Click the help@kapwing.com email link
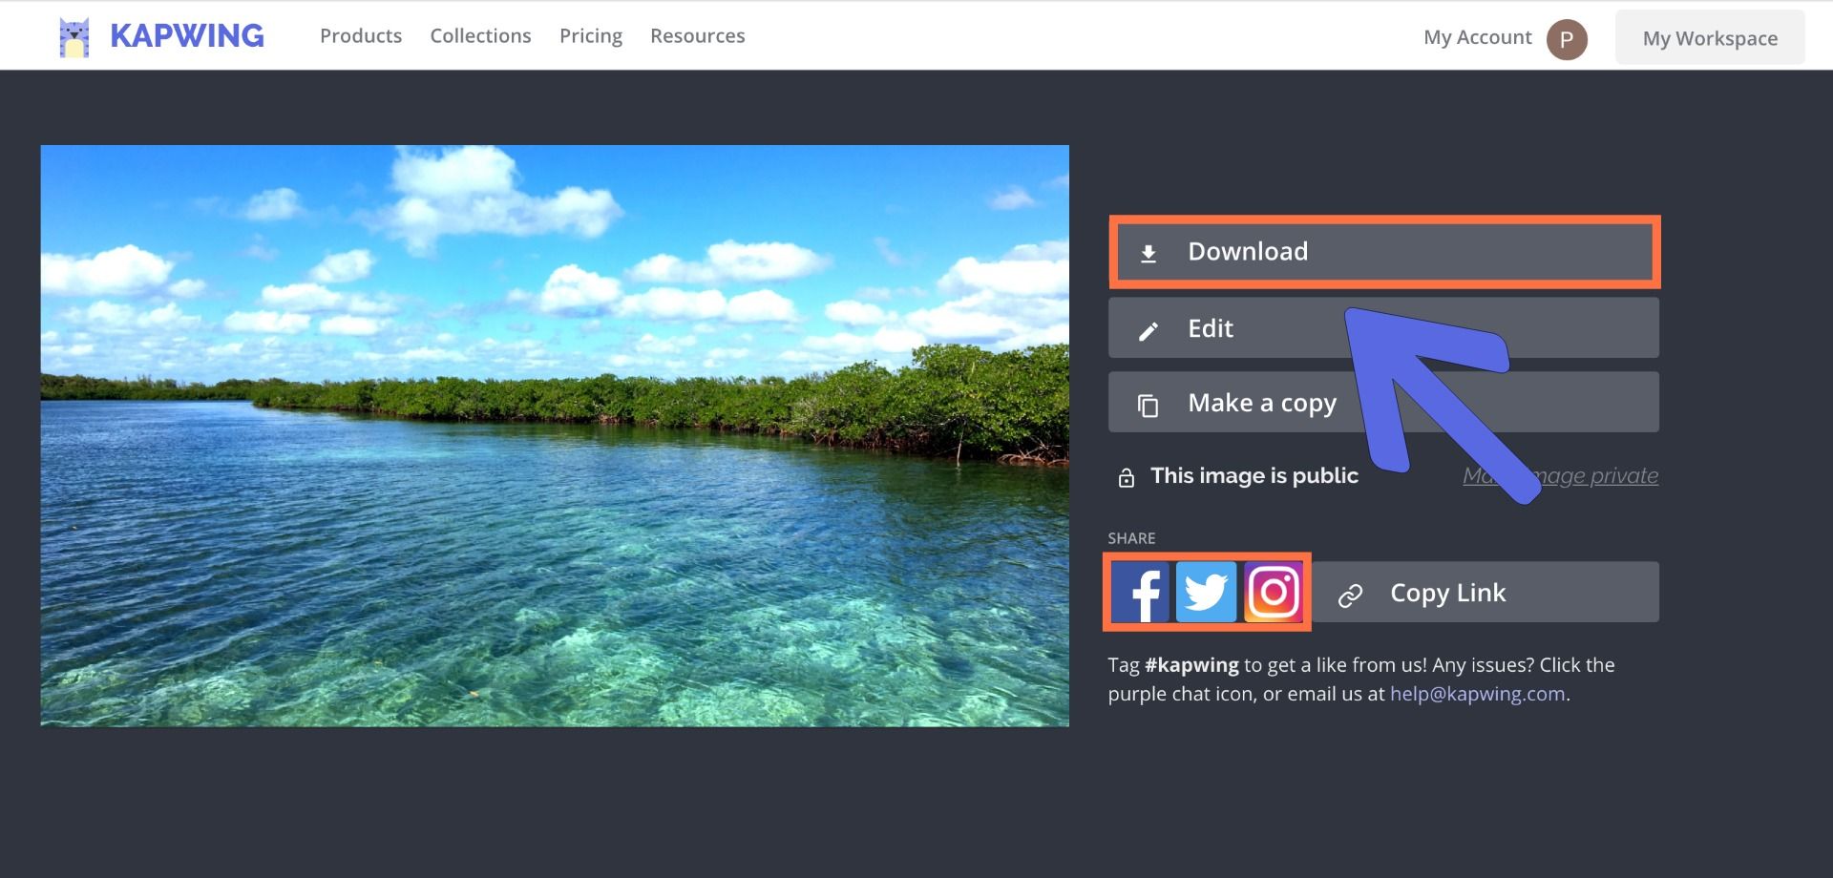Image resolution: width=1833 pixels, height=878 pixels. [1477, 694]
